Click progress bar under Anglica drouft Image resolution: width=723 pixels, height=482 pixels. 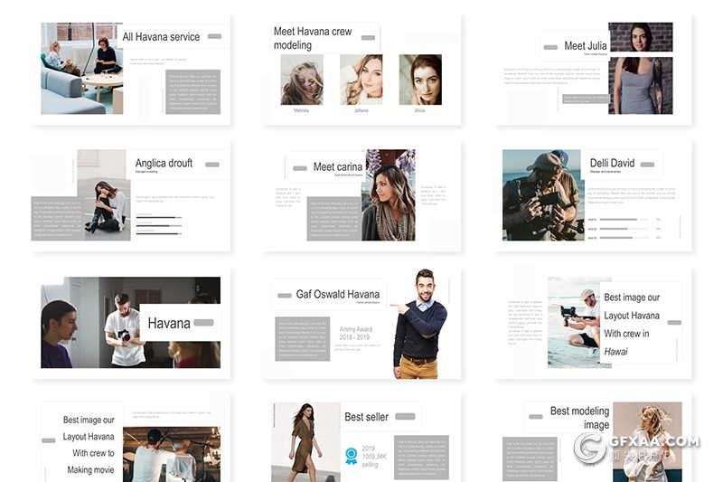point(158,219)
